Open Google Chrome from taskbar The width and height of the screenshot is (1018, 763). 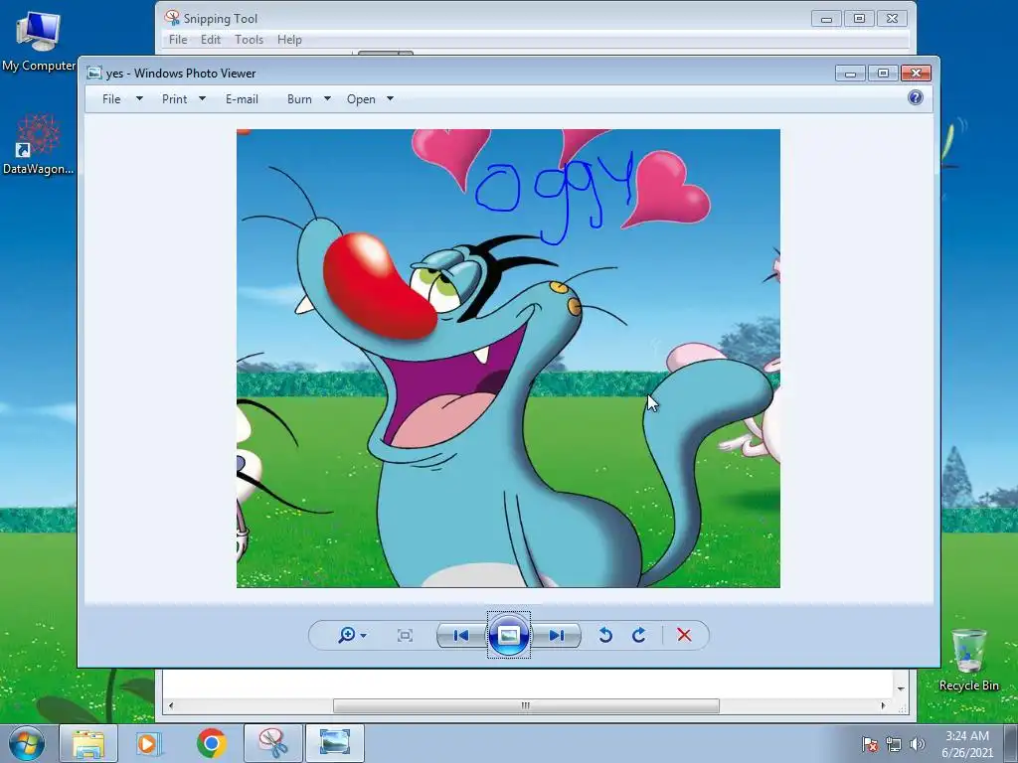(211, 743)
